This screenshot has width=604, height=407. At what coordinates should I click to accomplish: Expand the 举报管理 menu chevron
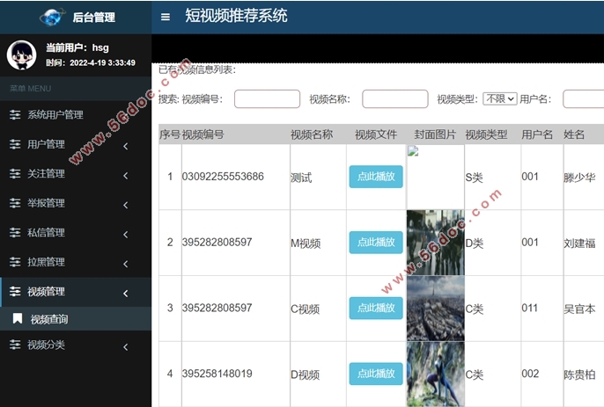[125, 204]
